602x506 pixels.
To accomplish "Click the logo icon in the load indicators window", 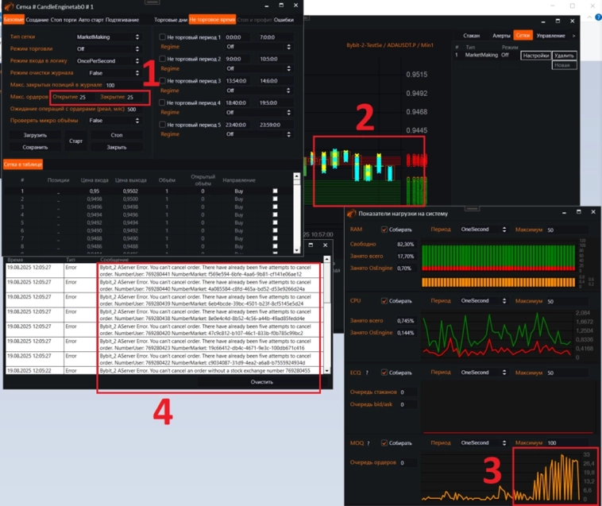I will [351, 214].
